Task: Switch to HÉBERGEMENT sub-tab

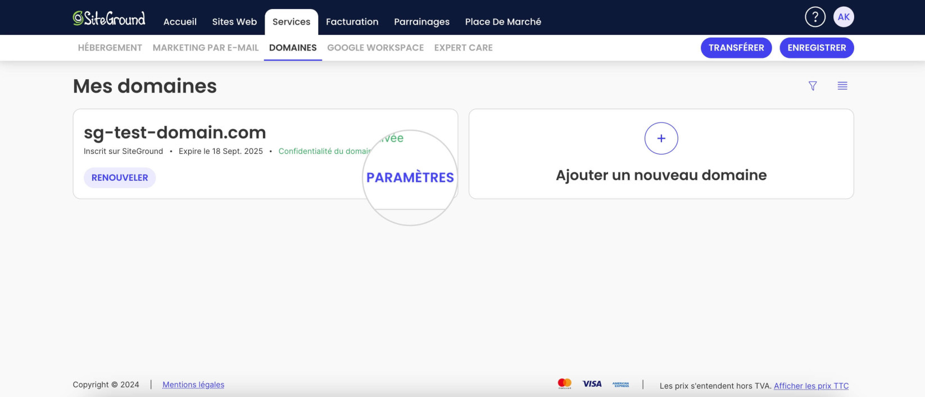Action: (x=110, y=48)
